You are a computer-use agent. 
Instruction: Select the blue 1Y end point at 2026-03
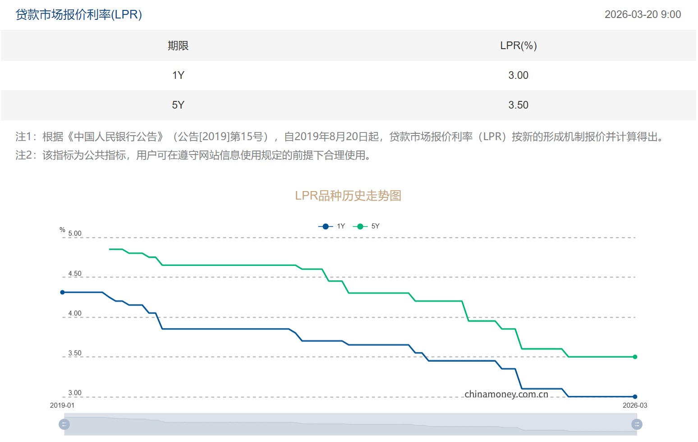click(635, 397)
